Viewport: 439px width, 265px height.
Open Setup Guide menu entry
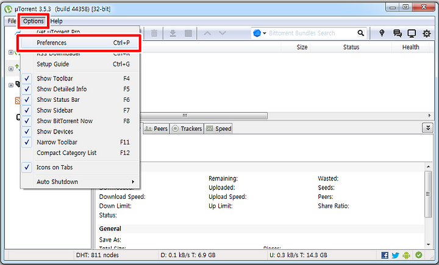(80, 64)
